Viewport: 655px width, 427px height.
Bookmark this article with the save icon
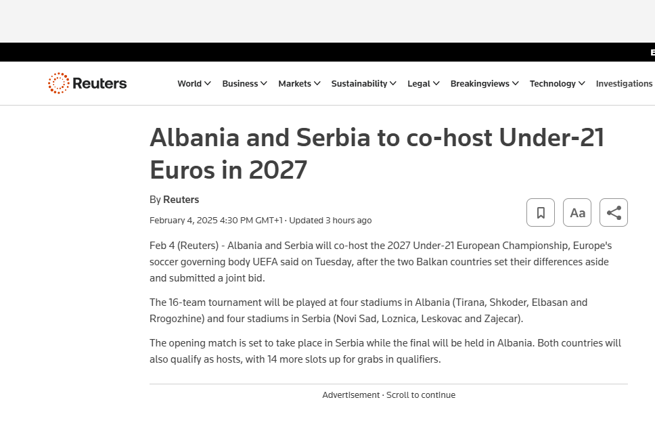click(x=541, y=212)
